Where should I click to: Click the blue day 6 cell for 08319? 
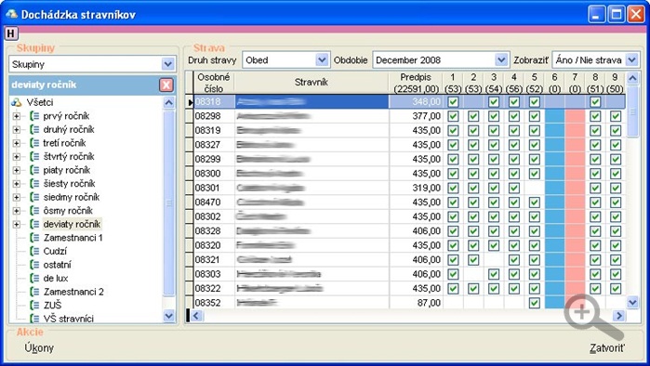click(554, 130)
